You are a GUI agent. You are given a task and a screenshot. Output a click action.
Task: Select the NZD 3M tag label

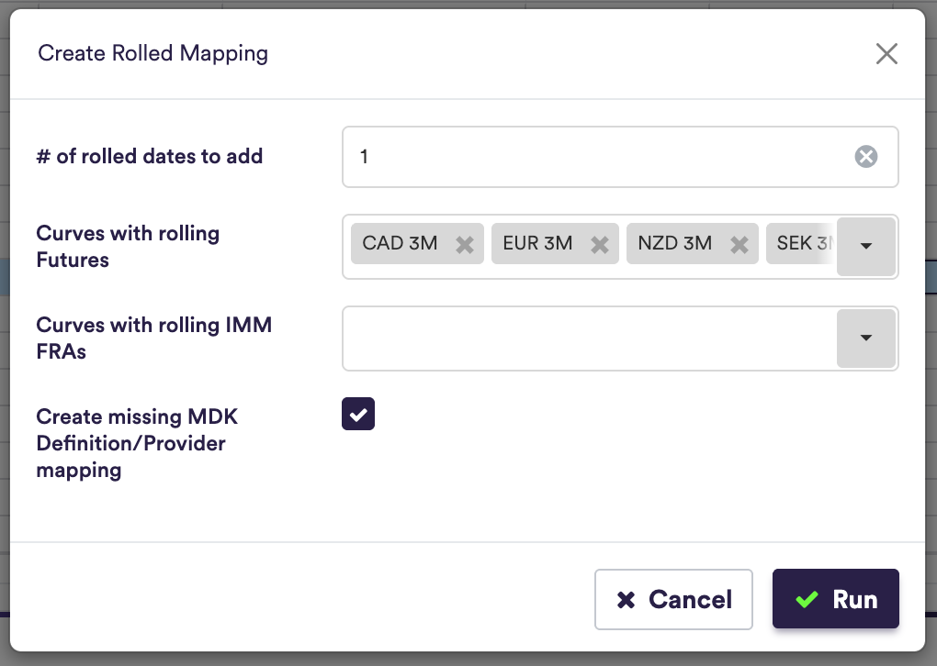pyautogui.click(x=674, y=244)
